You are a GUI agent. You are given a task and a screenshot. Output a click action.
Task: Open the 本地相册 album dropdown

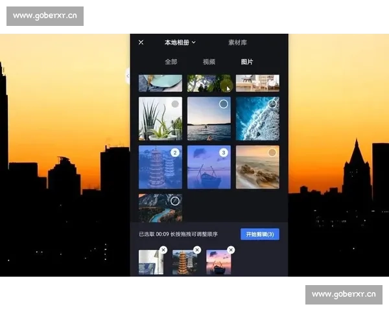tap(180, 43)
